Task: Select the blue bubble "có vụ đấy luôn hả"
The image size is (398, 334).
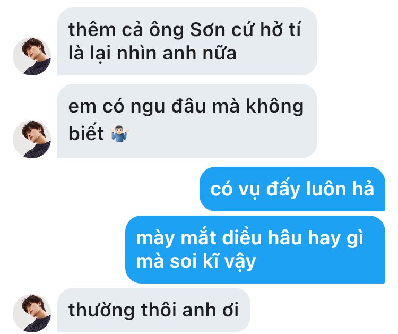Action: 292,189
